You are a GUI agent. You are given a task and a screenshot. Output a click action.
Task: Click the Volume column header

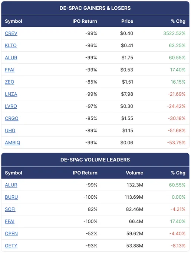click(x=134, y=173)
